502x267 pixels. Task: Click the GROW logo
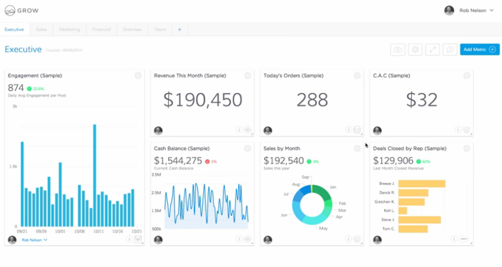coord(24,10)
